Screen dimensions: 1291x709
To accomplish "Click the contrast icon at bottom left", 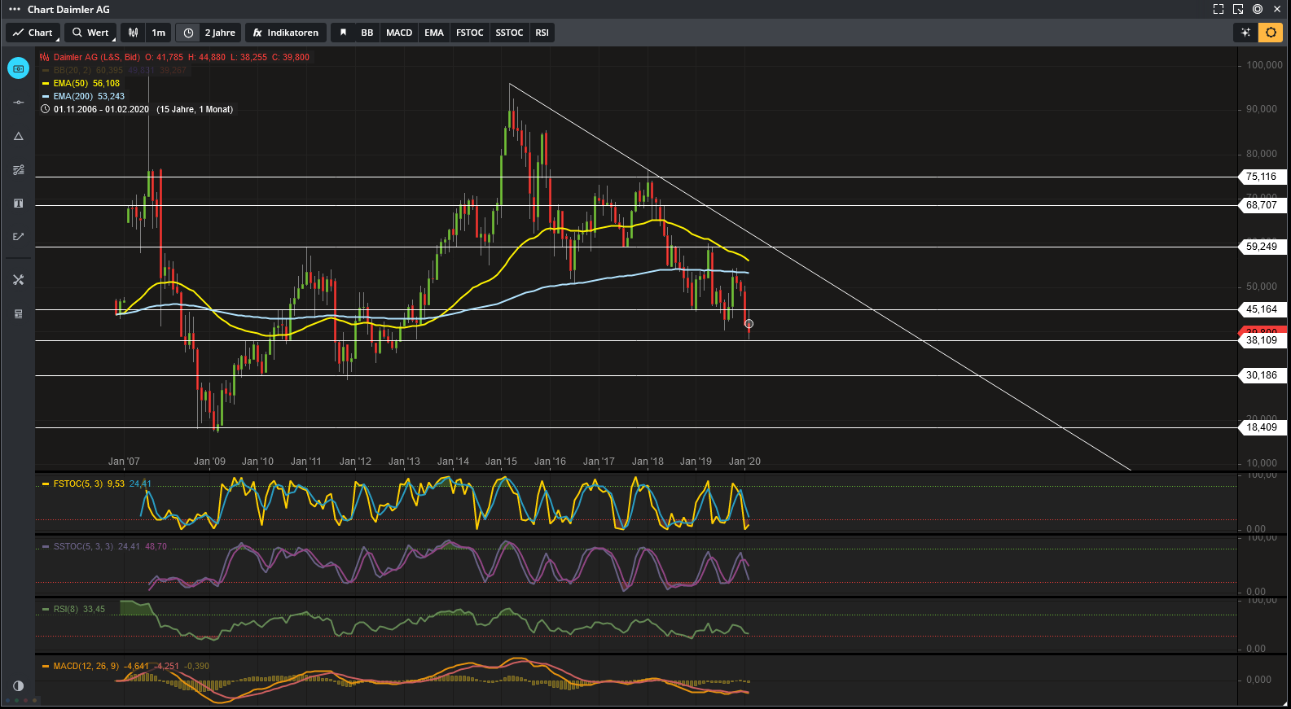I will click(18, 686).
